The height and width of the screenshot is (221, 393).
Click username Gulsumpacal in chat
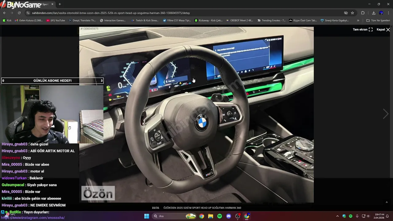click(13, 185)
